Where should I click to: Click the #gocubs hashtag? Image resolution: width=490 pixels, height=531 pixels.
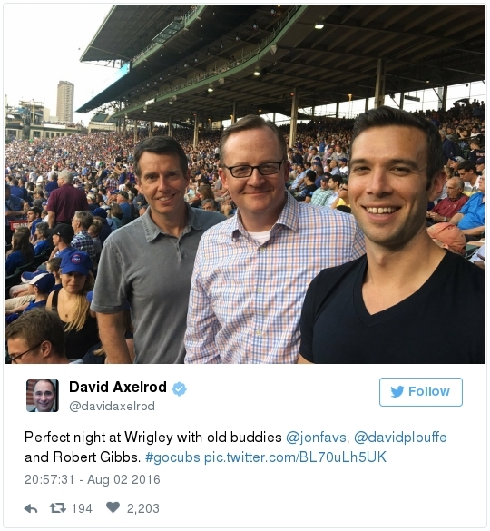(172, 457)
